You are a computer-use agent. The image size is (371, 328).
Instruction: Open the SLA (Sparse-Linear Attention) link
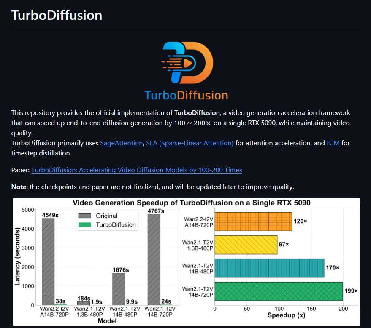click(190, 143)
